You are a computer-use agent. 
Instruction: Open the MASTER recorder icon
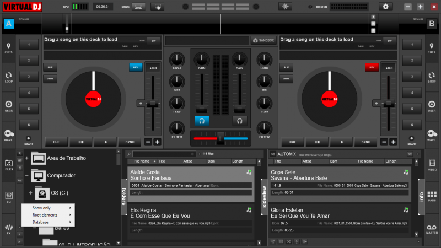pos(432,229)
